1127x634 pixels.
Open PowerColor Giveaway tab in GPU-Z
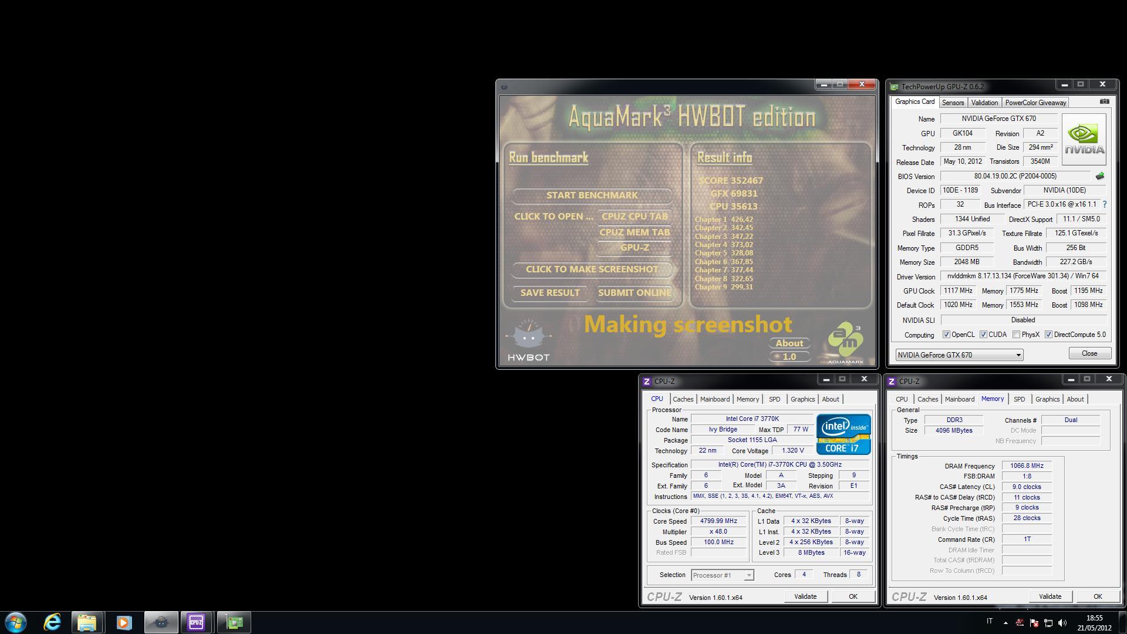1035,103
